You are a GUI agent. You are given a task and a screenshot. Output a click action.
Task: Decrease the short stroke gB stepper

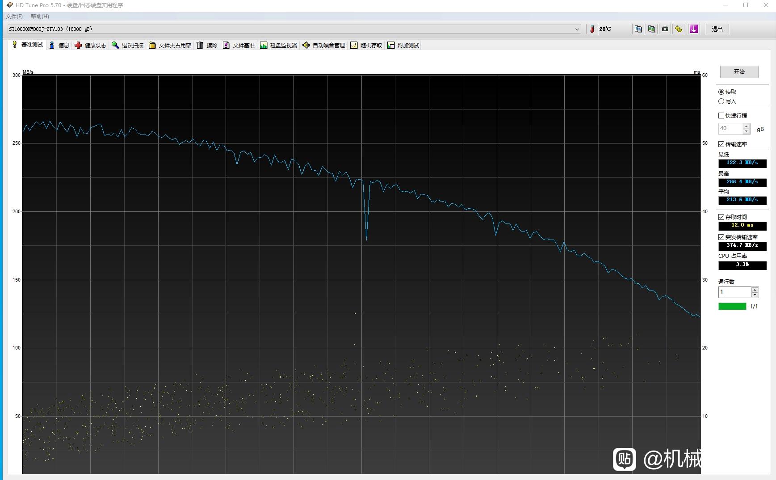pos(746,131)
